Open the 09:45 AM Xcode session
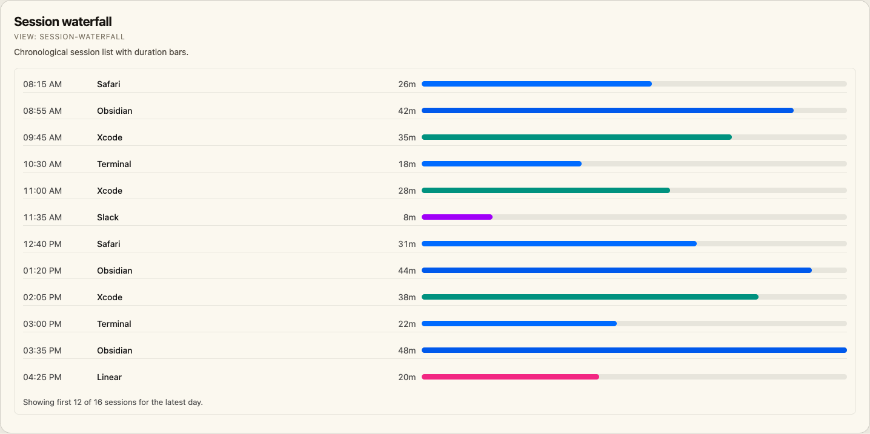 click(434, 137)
